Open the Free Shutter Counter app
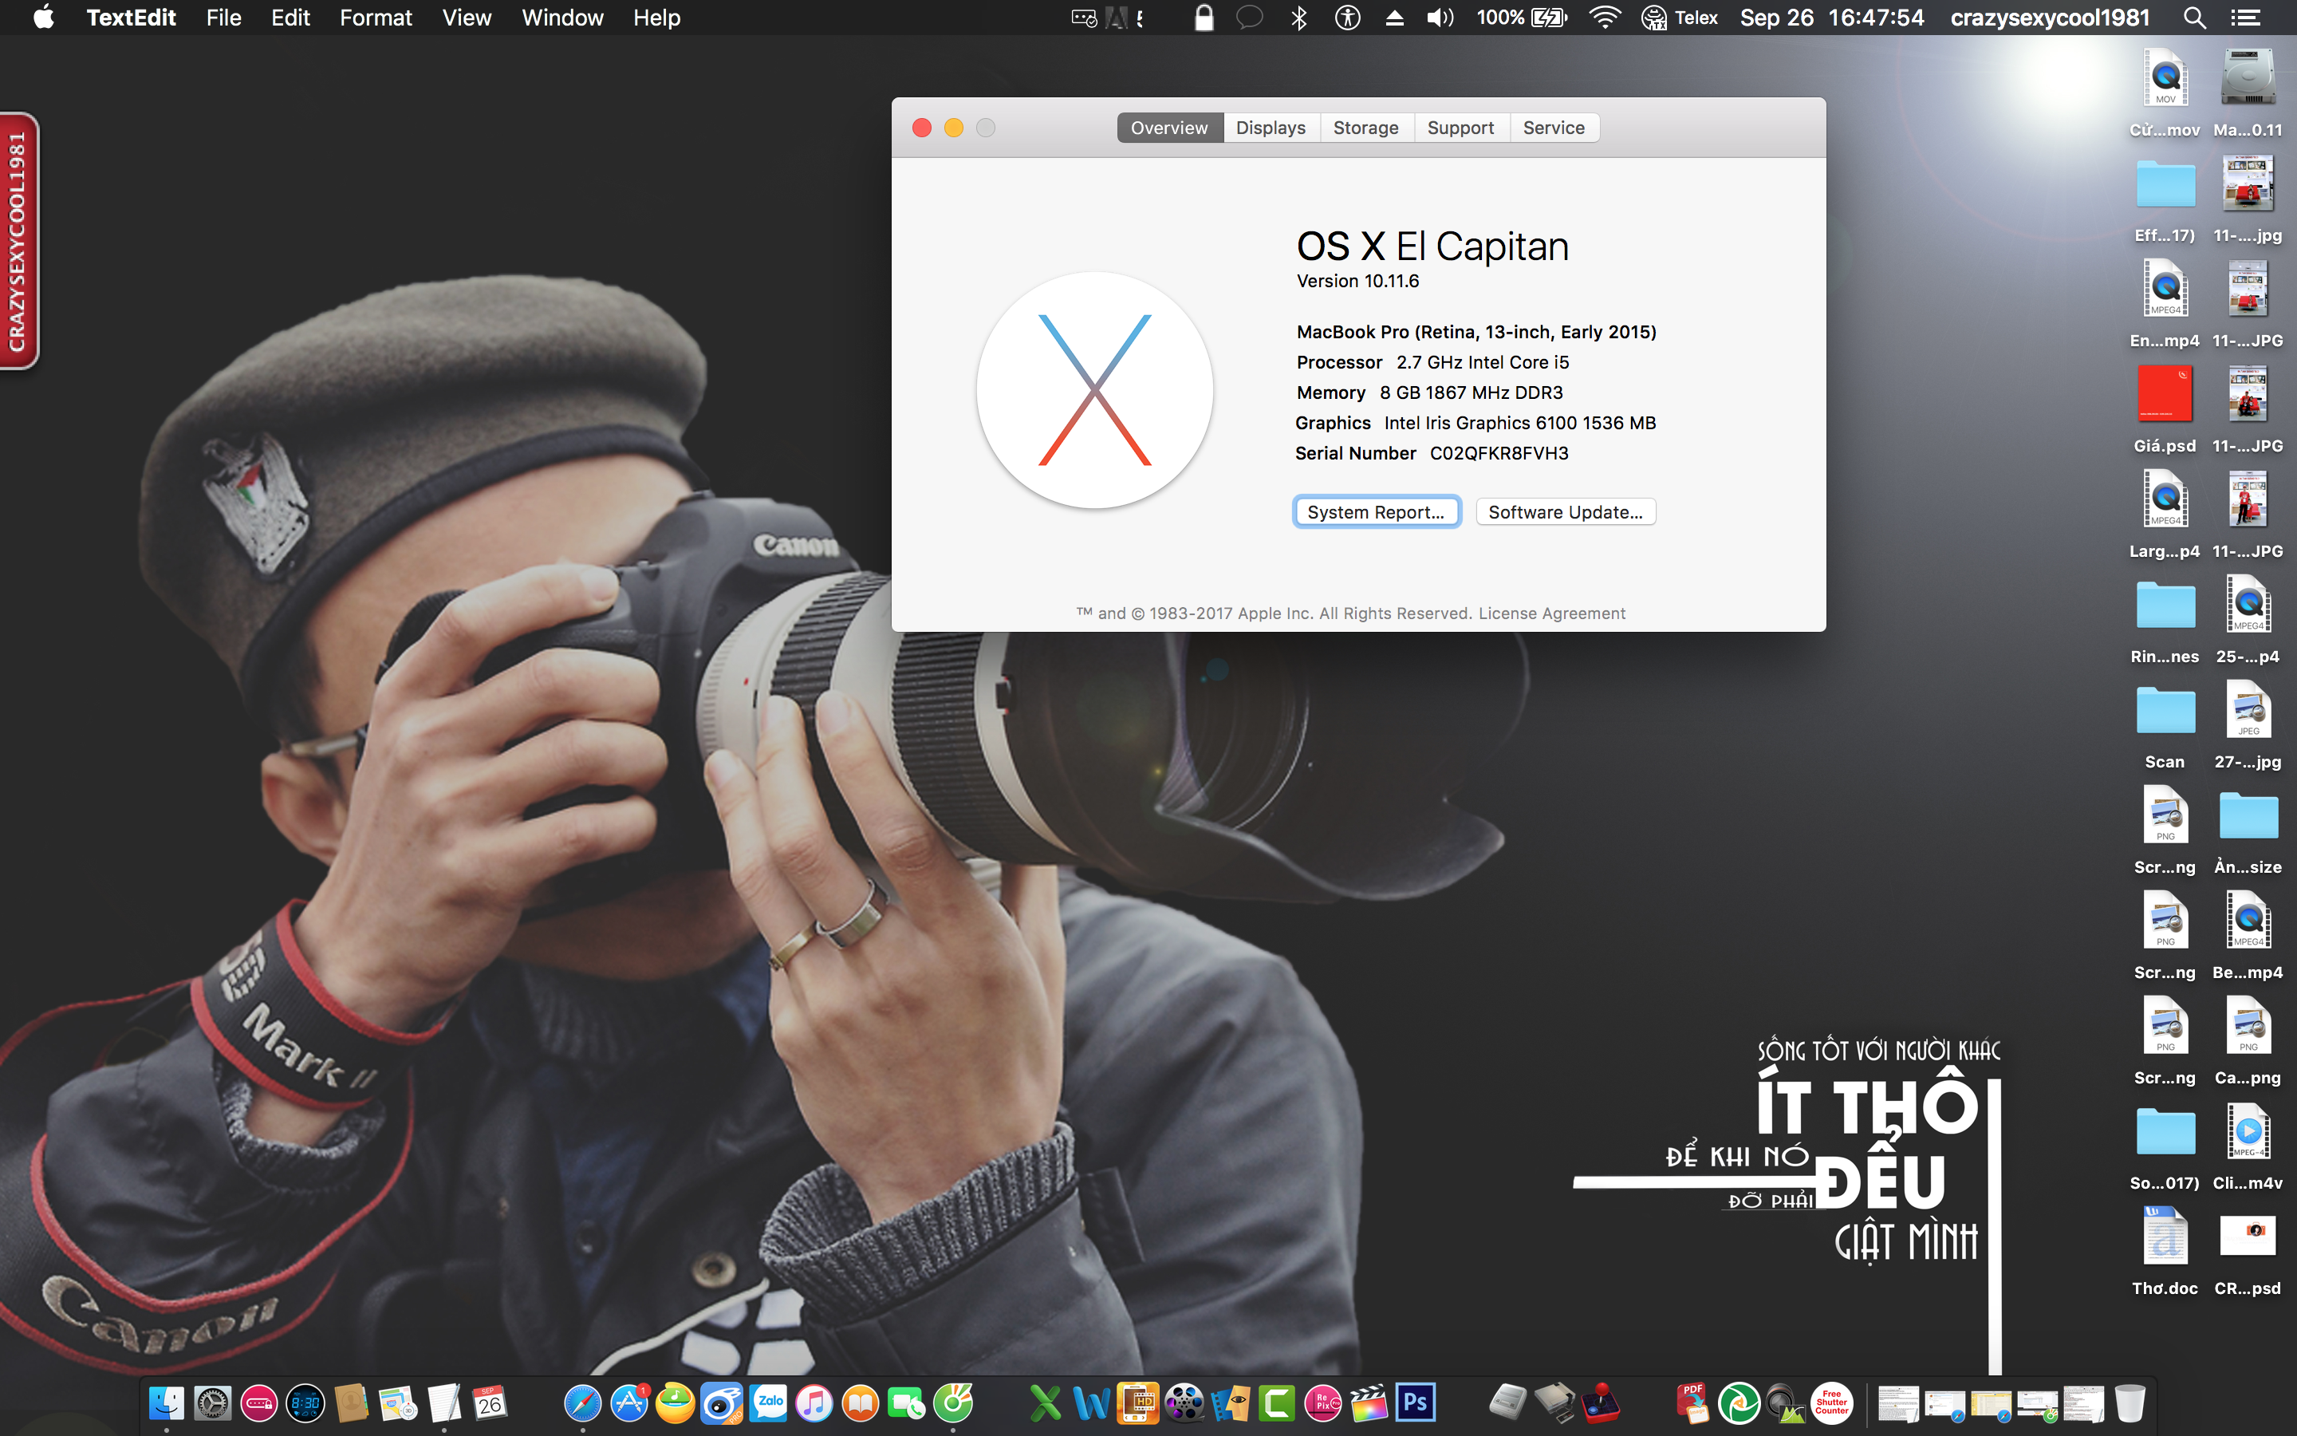The height and width of the screenshot is (1436, 2297). [1832, 1402]
